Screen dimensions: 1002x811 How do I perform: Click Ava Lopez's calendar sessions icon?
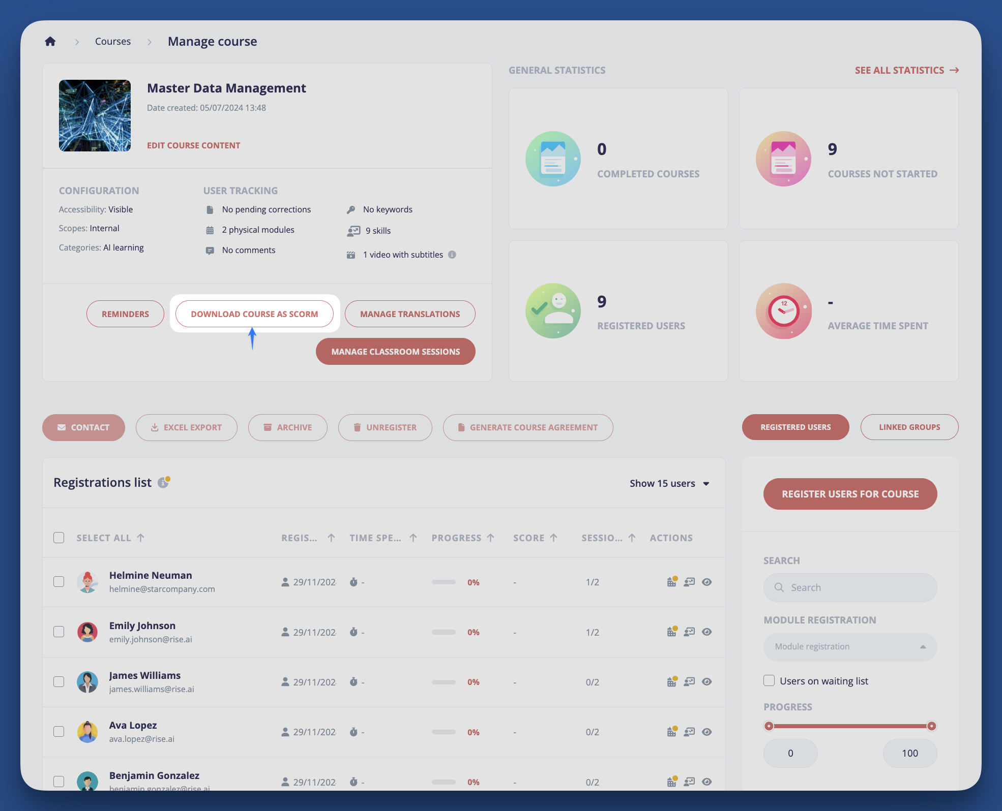click(x=672, y=732)
